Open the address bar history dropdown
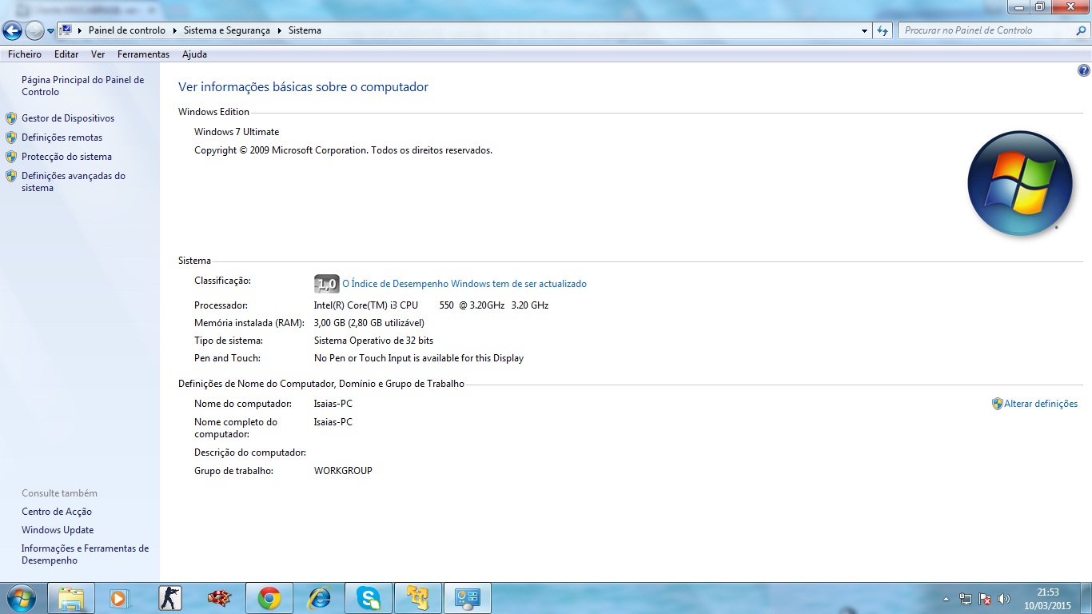Image resolution: width=1092 pixels, height=614 pixels. (865, 31)
